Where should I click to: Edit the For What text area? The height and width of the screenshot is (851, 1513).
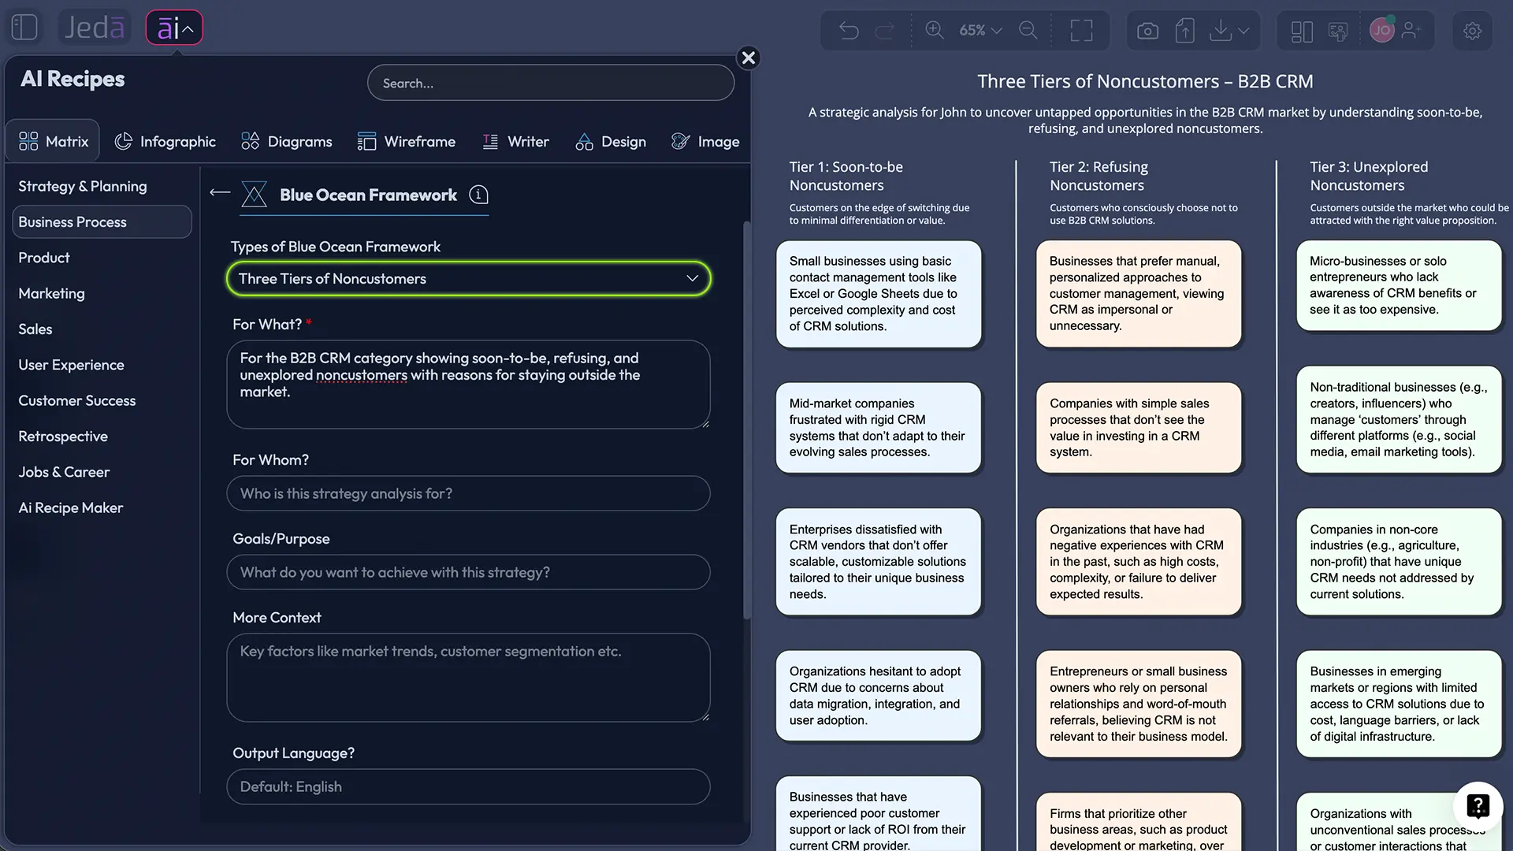pyautogui.click(x=468, y=385)
